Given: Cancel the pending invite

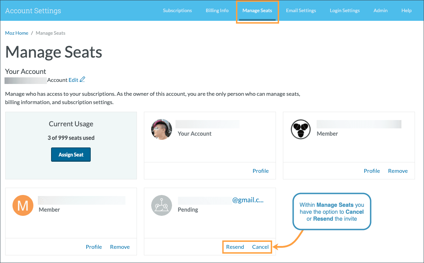Looking at the screenshot, I should [x=260, y=247].
